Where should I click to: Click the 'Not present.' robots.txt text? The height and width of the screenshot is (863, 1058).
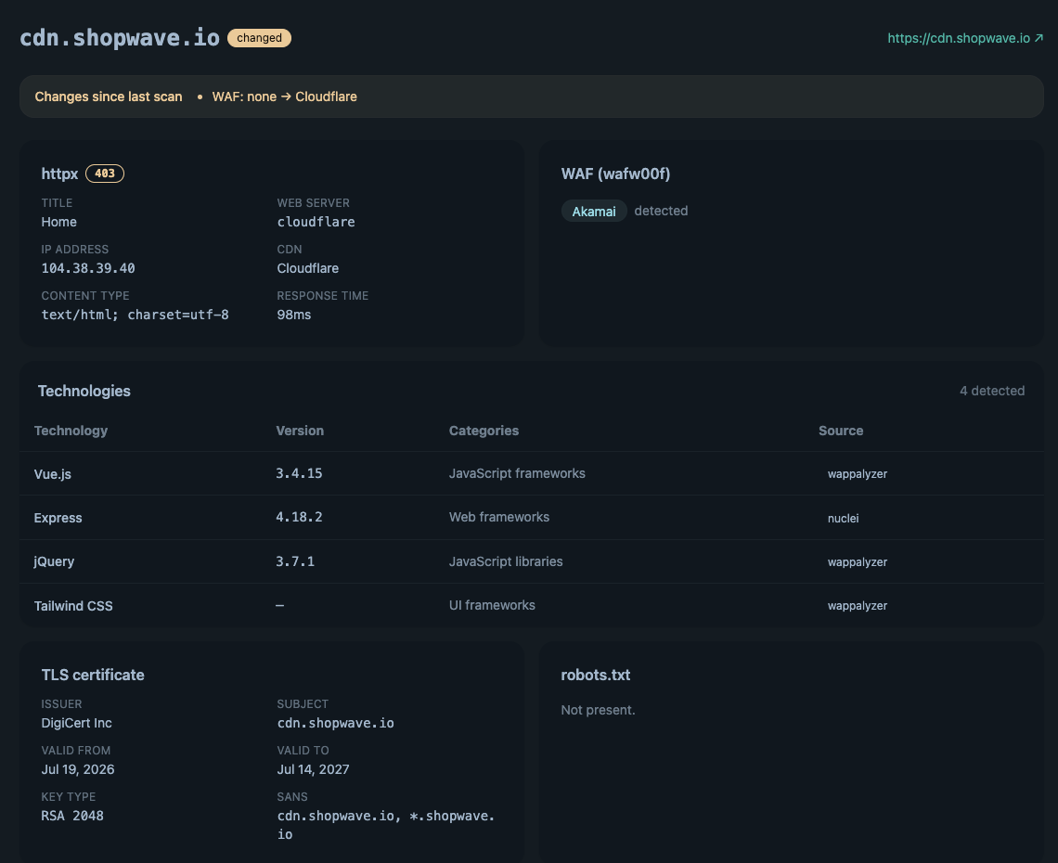click(599, 711)
